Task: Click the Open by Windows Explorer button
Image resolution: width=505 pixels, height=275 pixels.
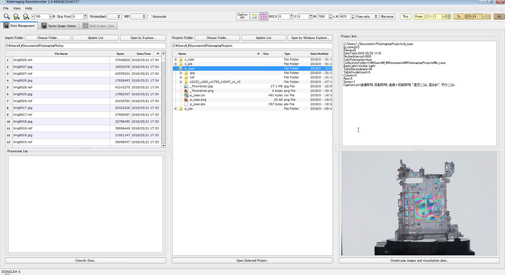Action: (x=310, y=38)
